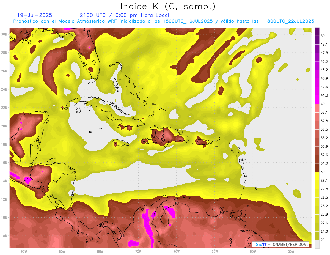Click the colorbar value 30
This screenshot has height=255, width=330.
[x=323, y=172]
